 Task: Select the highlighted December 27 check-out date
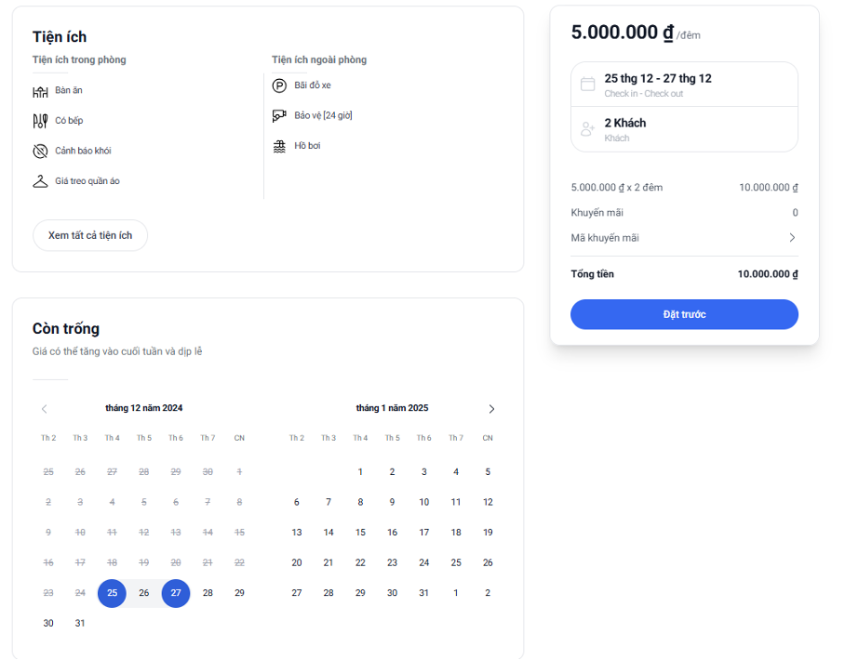pos(176,593)
